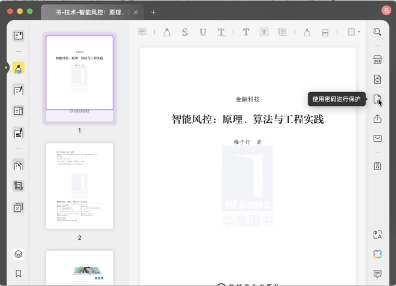The height and width of the screenshot is (286, 396).
Task: Click the share/export upload icon
Action: [x=378, y=119]
